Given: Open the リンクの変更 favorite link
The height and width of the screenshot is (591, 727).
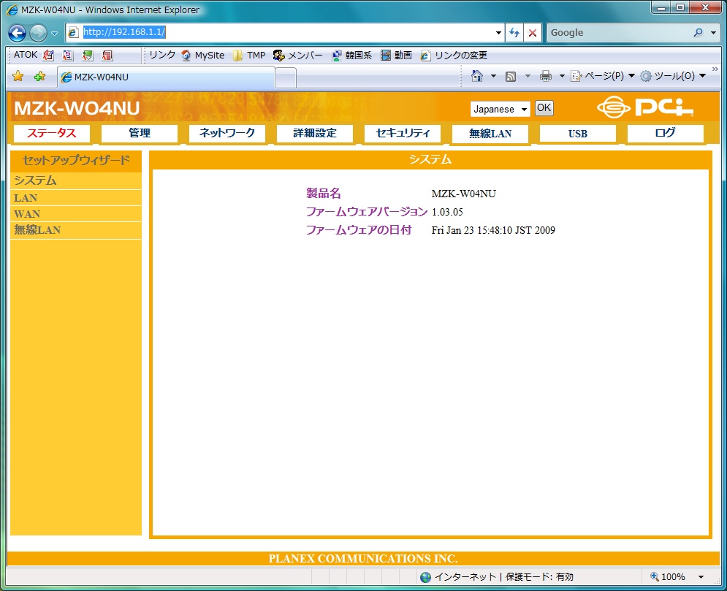Looking at the screenshot, I should (x=454, y=56).
